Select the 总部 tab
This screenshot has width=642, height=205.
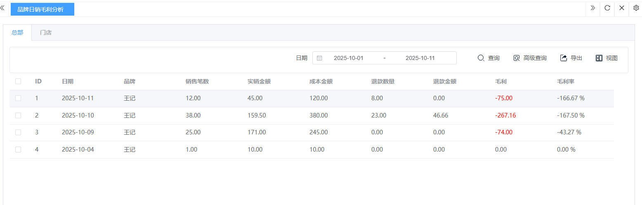[17, 32]
